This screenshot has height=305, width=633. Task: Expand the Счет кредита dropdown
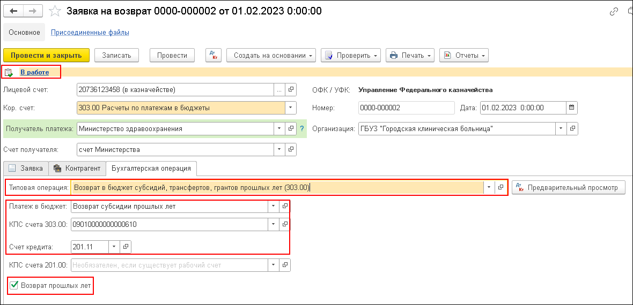(x=114, y=246)
